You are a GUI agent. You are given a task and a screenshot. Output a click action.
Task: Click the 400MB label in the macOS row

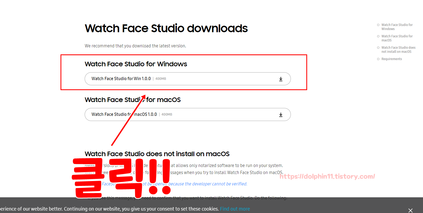pos(167,114)
